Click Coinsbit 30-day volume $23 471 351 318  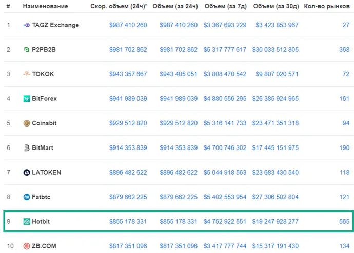tap(276, 123)
